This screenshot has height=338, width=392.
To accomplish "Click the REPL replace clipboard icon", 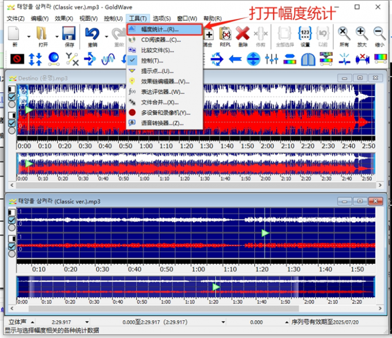I will [225, 33].
